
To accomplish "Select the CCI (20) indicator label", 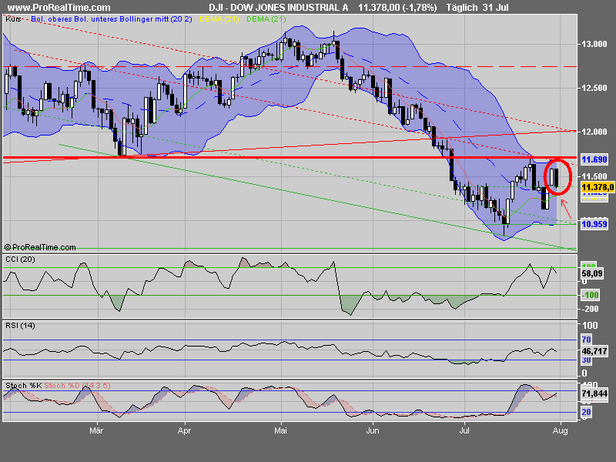I will [20, 259].
